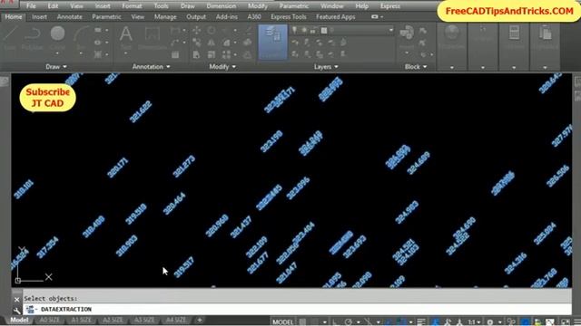Click the current layer color swatch

(324, 30)
